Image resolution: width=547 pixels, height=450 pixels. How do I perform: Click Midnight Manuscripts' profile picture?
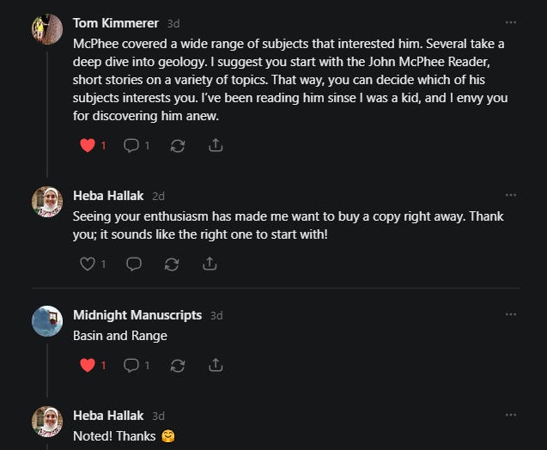tap(47, 321)
